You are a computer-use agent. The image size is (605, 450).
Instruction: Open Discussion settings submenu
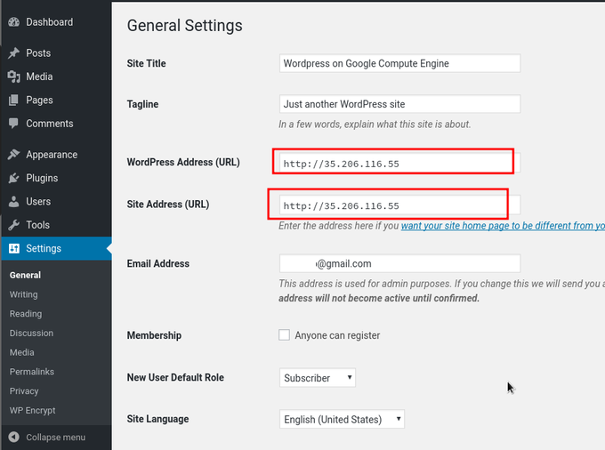click(x=31, y=333)
